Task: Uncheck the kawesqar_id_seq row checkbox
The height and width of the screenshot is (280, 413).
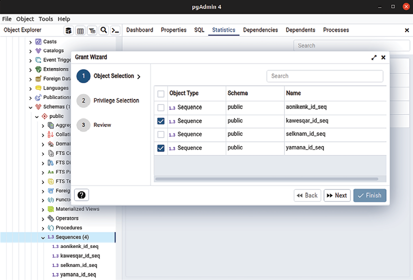Action: click(x=160, y=121)
